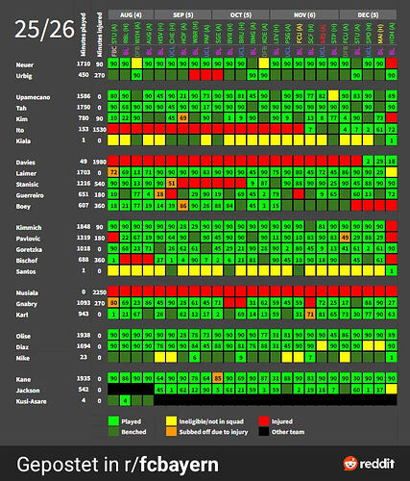
Task: Click the Musiala player name
Action: pos(27,292)
